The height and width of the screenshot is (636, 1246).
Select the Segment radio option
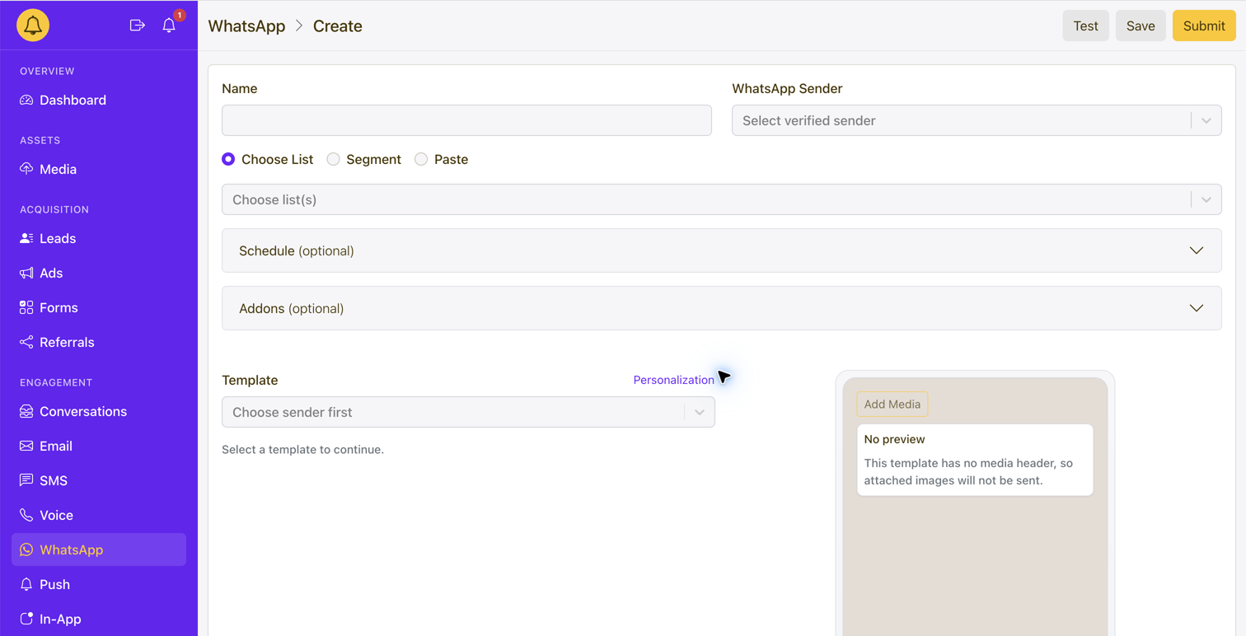333,159
